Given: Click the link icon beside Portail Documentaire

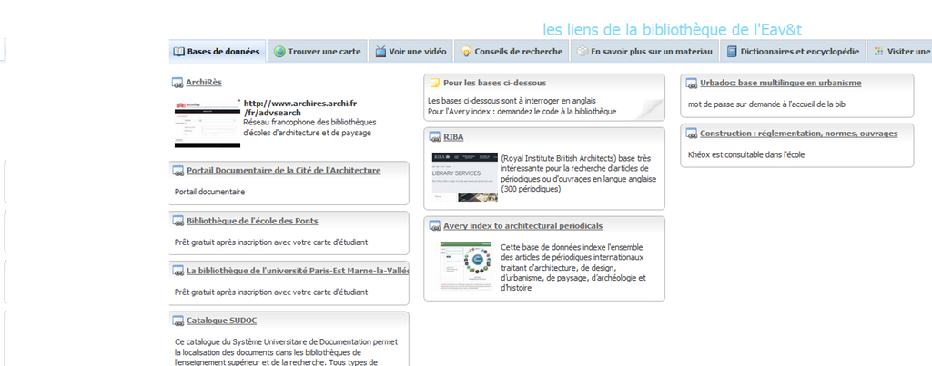Looking at the screenshot, I should pos(177,171).
